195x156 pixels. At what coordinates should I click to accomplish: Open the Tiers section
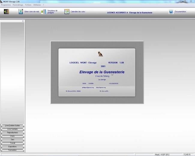[12, 139]
